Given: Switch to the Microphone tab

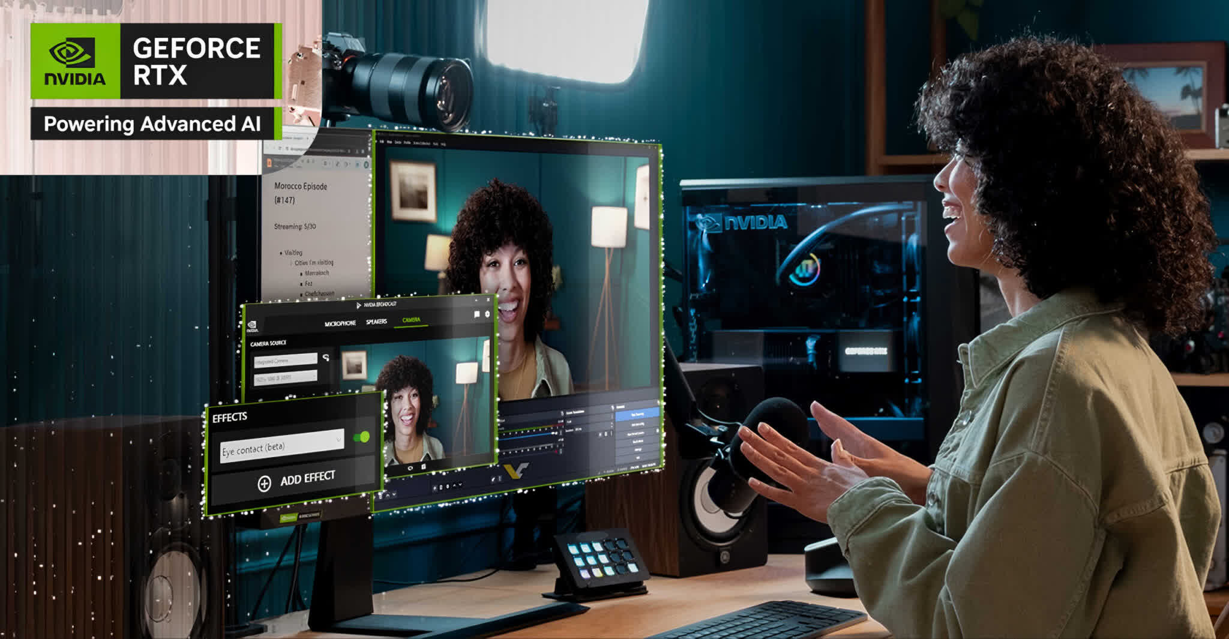Looking at the screenshot, I should [340, 323].
